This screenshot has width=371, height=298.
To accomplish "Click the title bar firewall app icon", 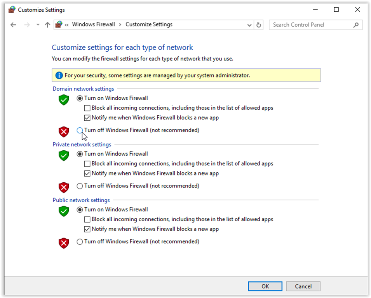I will click(12, 10).
